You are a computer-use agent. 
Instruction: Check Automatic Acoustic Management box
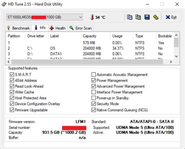pyautogui.click(x=94, y=75)
